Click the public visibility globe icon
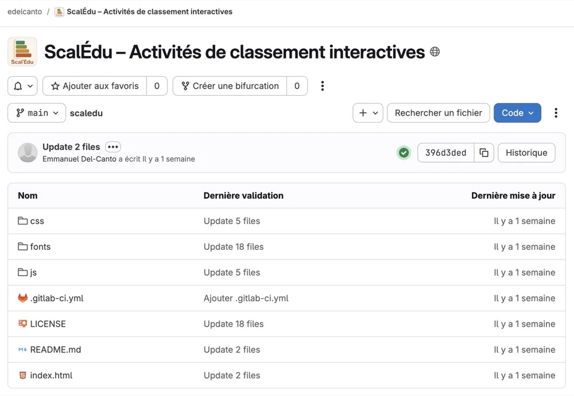The height and width of the screenshot is (396, 574). [435, 52]
